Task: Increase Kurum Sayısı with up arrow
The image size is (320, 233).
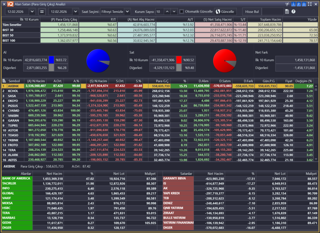Action: [167, 12]
